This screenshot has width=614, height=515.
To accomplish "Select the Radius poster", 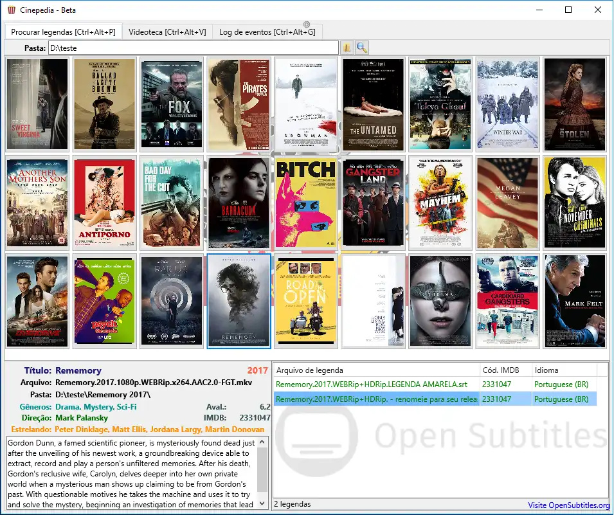I will [172, 301].
